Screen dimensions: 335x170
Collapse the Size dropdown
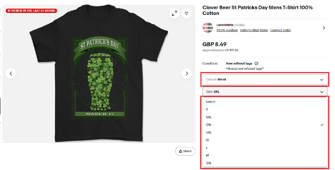coord(264,91)
